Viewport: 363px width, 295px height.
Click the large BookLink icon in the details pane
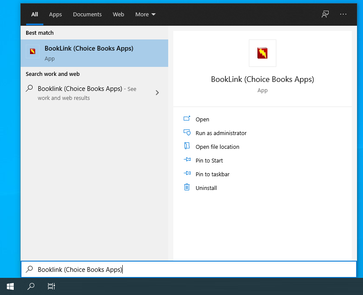click(x=262, y=53)
